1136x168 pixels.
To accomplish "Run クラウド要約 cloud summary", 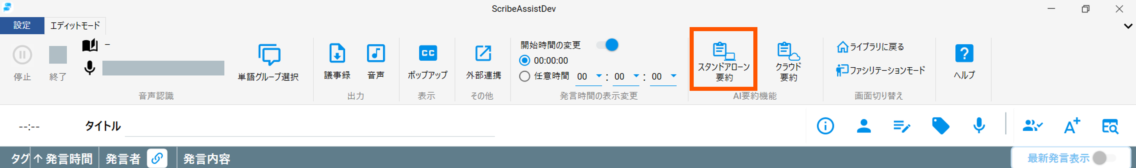I will (x=788, y=61).
